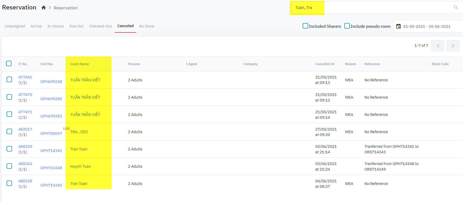The image size is (463, 203).
Task: Click the search magnifier icon
Action: point(456,8)
